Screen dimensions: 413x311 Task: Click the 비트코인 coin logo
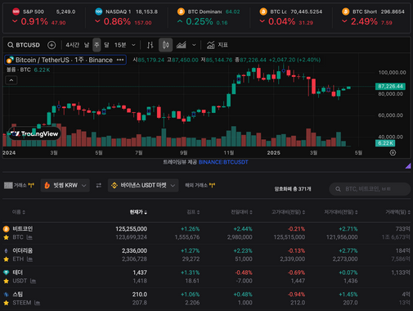click(x=6, y=229)
